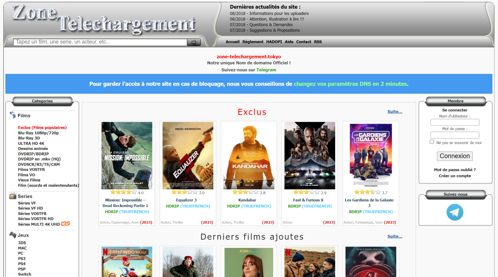Screen dimensions: 498x277
Task: Open 'Informations pour les uploaders' news item
Action: (279, 14)
